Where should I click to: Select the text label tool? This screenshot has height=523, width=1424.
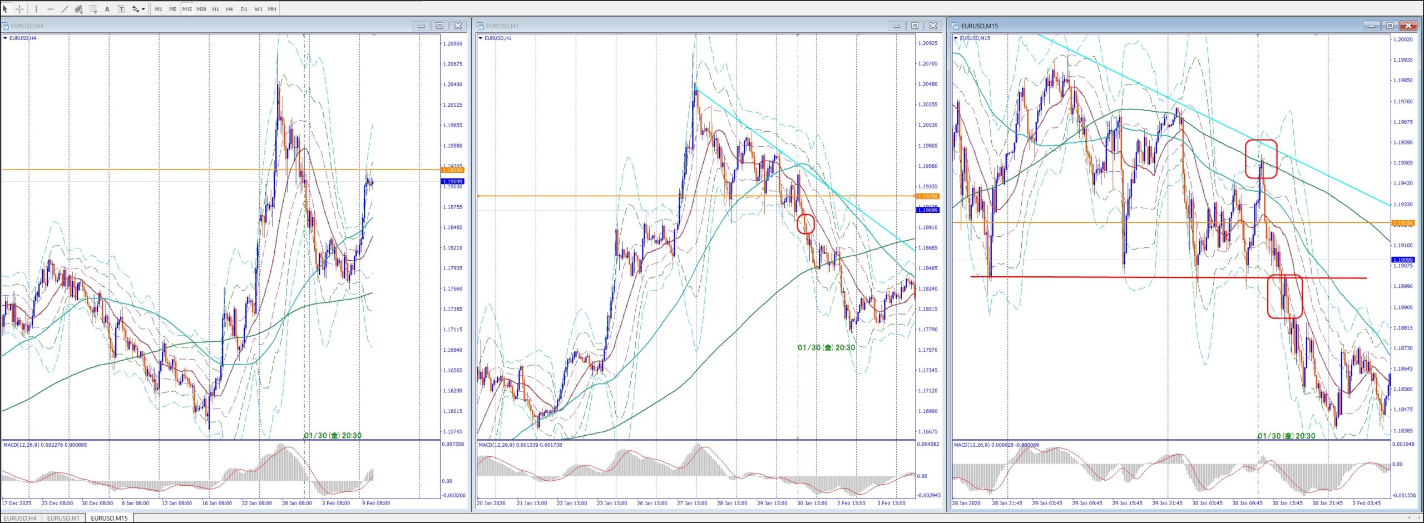(121, 9)
